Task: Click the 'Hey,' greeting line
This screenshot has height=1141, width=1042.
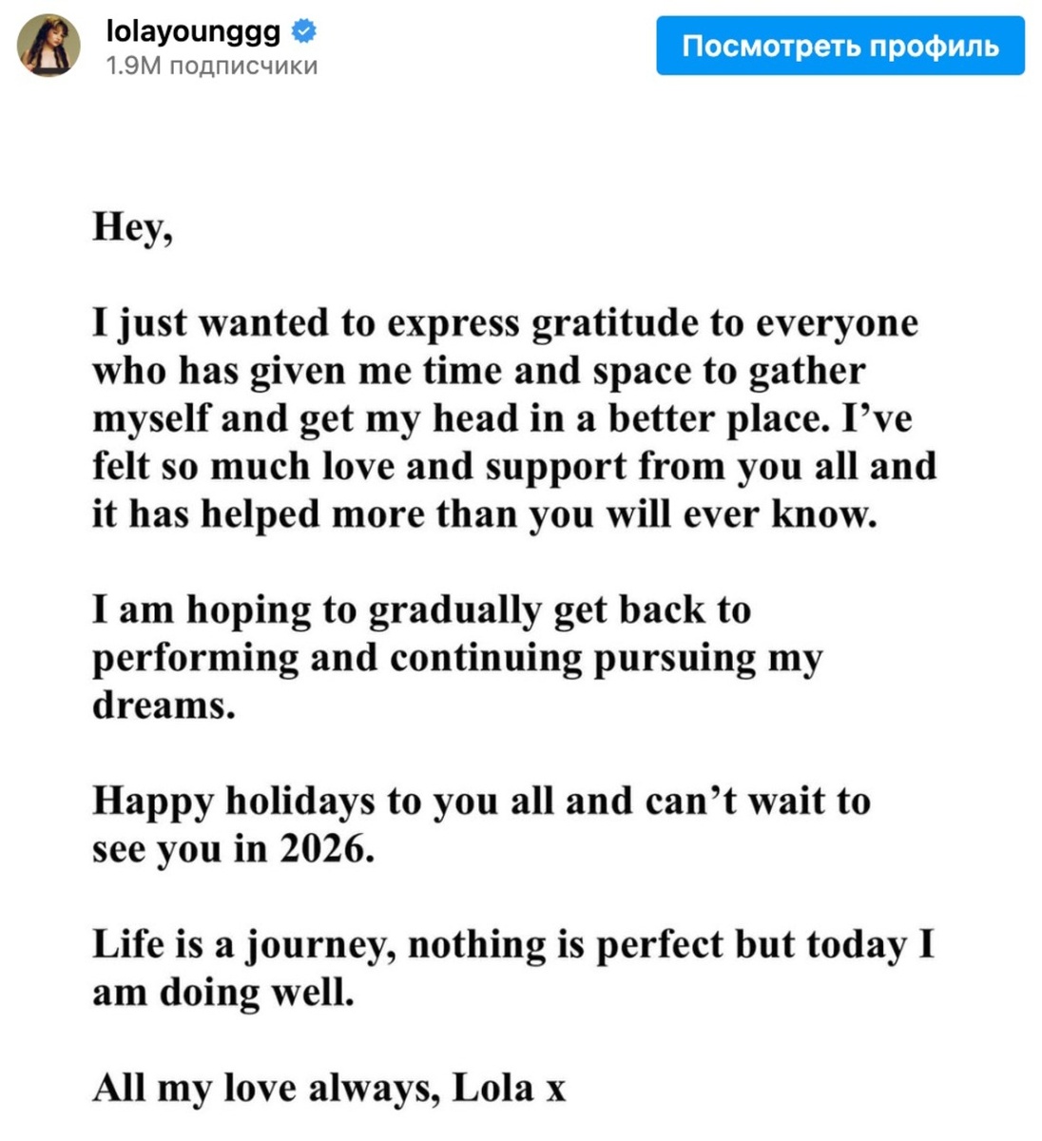Action: (x=133, y=228)
